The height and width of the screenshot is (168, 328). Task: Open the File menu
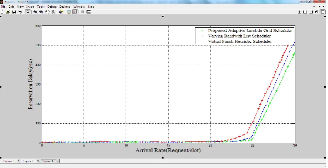[3, 7]
